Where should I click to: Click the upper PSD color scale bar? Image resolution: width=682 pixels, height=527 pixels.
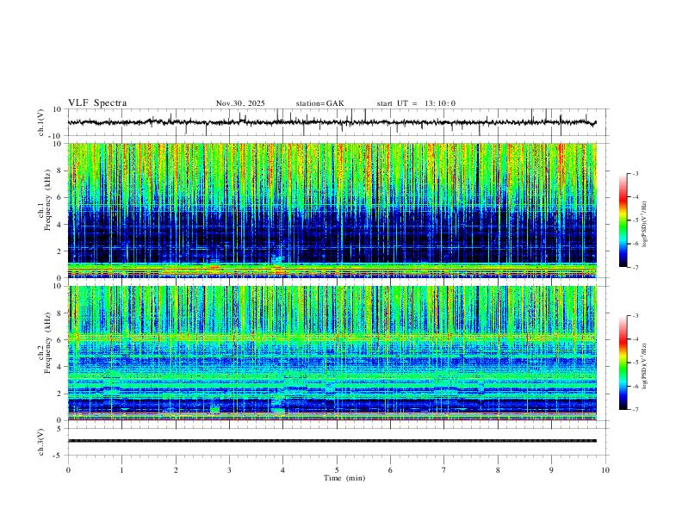623,220
